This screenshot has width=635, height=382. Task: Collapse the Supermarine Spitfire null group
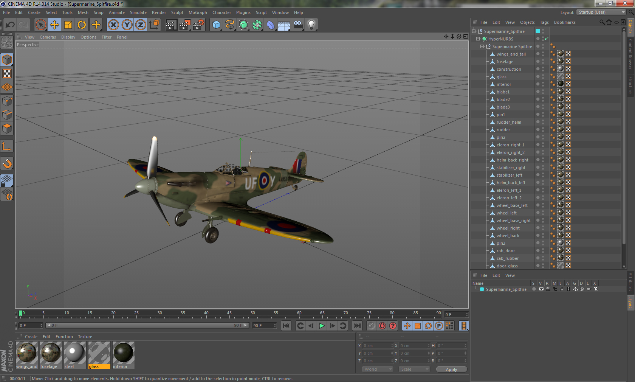coord(482,46)
